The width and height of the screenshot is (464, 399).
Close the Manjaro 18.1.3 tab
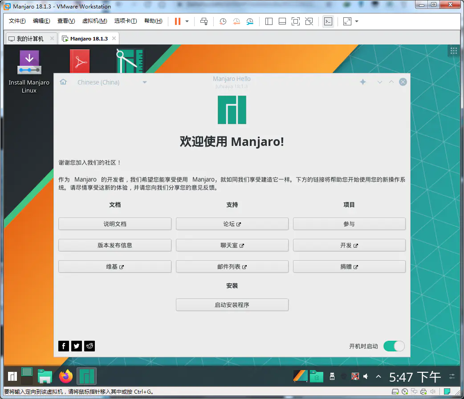114,38
